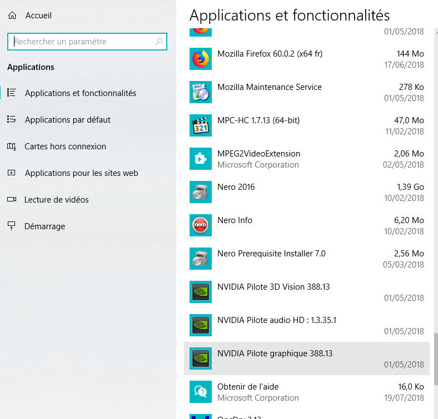The width and height of the screenshot is (438, 419).
Task: Click the Lecture de vidéos camera icon
Action: [x=12, y=199]
